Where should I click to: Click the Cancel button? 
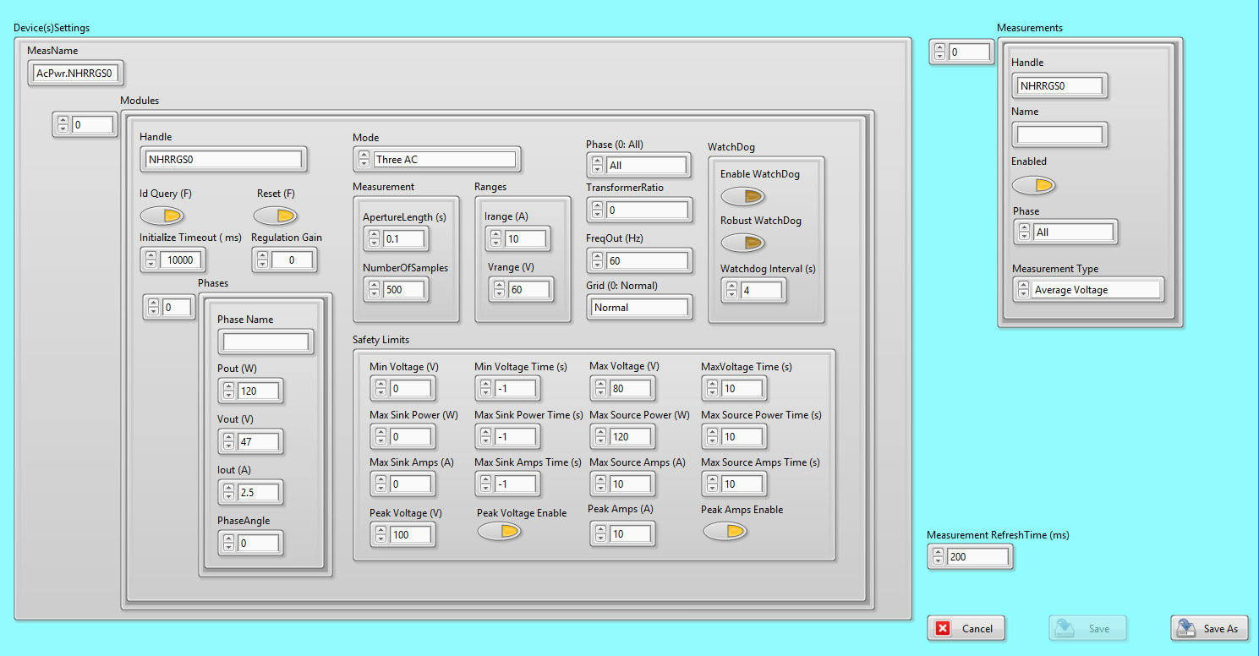966,628
